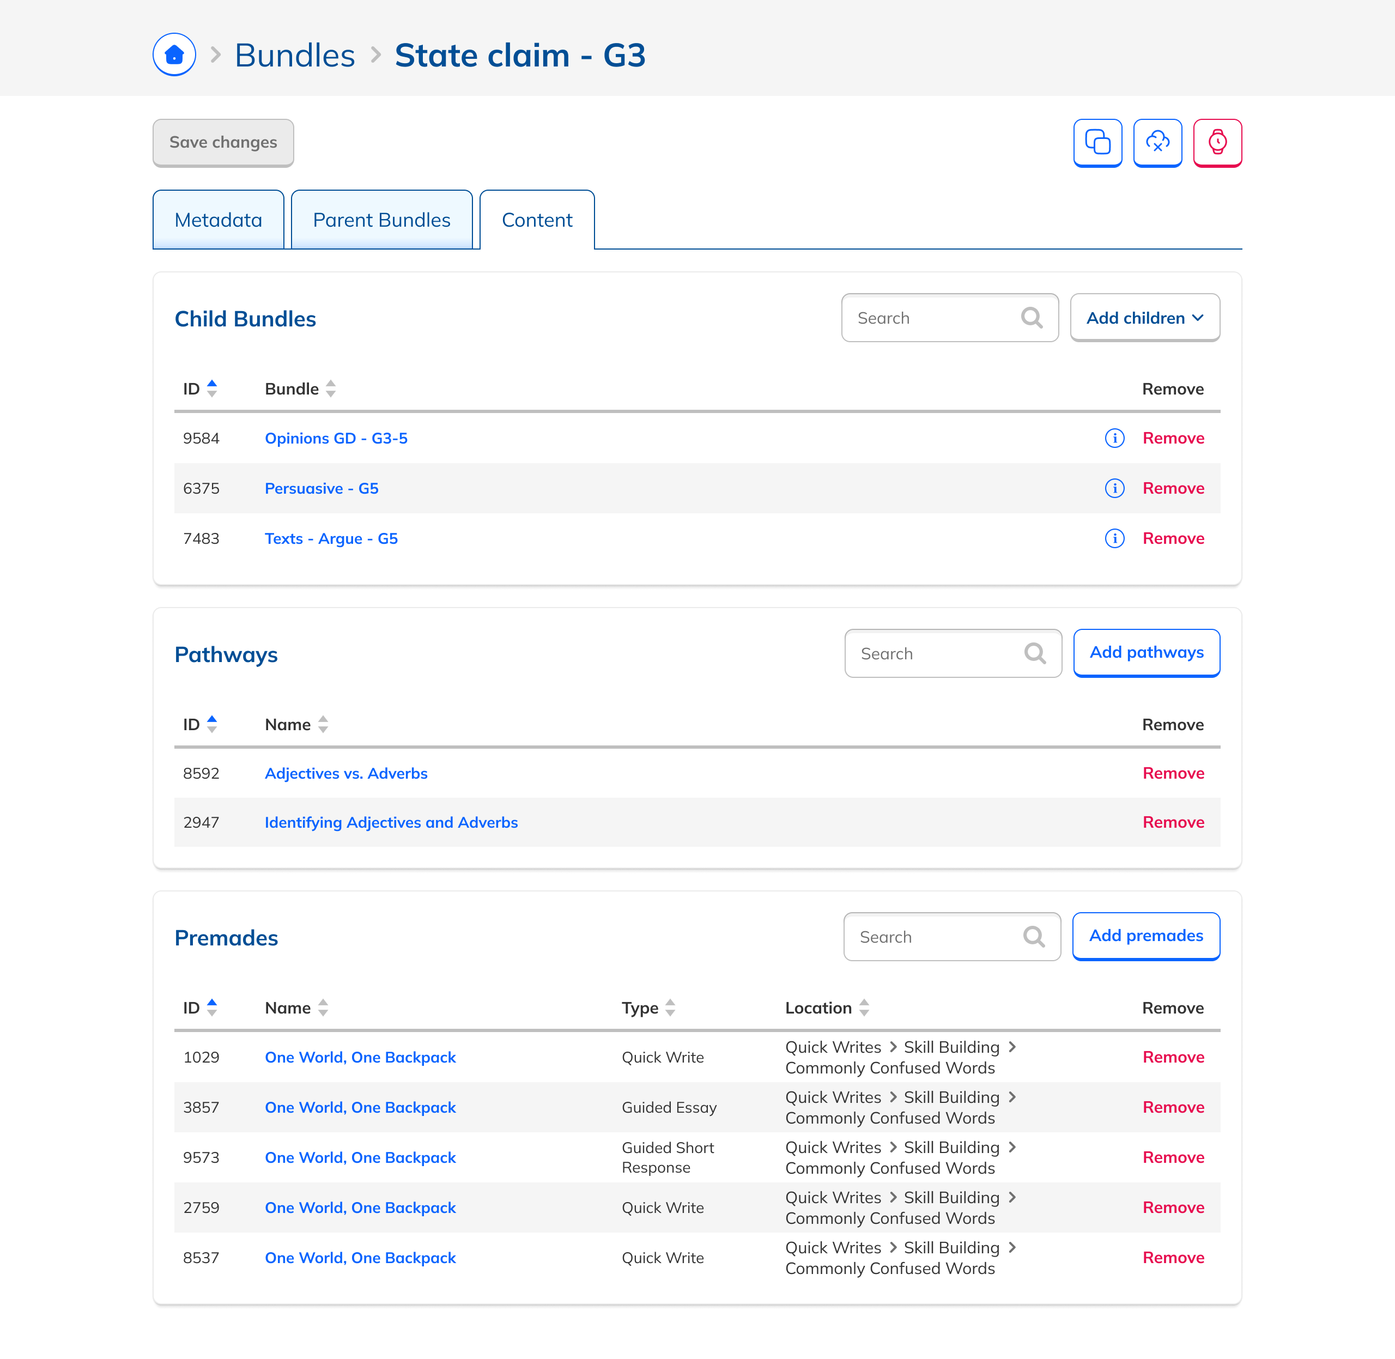This screenshot has height=1359, width=1395.
Task: Click the duplicate bundle icon button
Action: click(x=1097, y=142)
